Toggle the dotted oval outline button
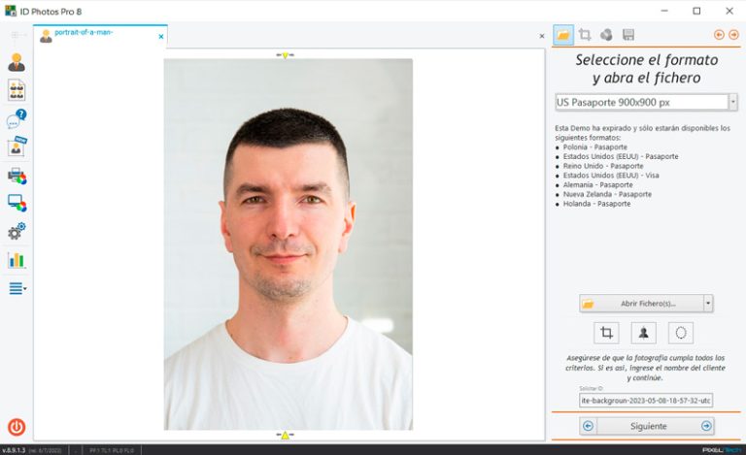Screen dimensions: 746x455 681,333
